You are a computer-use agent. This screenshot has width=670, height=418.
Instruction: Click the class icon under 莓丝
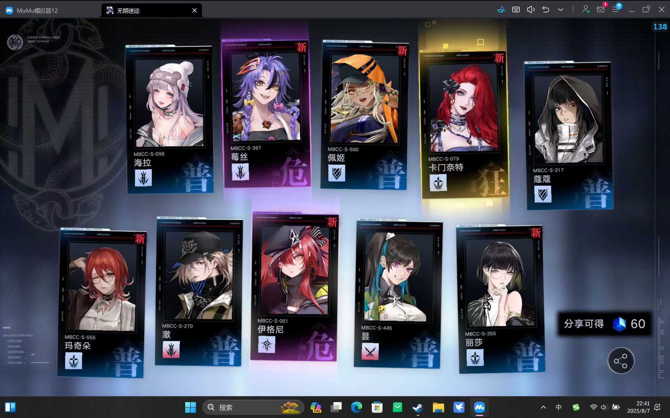click(x=240, y=172)
